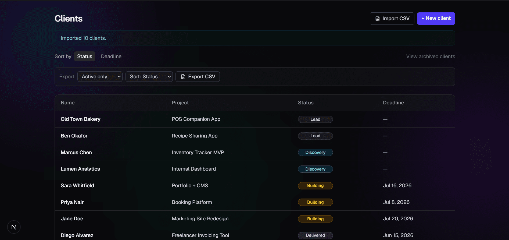Open the Sara Whitfield client
Viewport: 509px width, 240px height.
pyautogui.click(x=77, y=186)
